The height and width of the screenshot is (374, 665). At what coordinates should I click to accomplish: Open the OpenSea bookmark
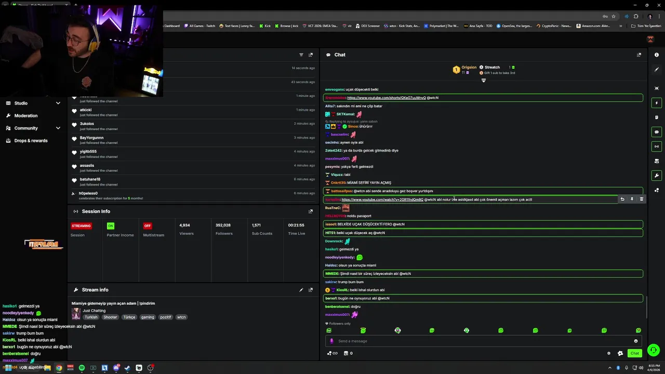click(x=514, y=26)
